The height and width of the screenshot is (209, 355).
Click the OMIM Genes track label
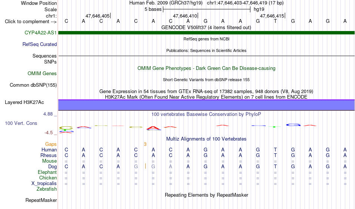click(42, 73)
